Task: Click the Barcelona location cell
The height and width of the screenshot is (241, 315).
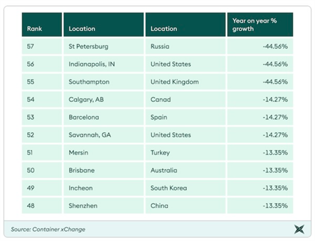Action: pos(104,117)
